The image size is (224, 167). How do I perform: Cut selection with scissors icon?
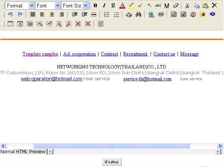187,6
